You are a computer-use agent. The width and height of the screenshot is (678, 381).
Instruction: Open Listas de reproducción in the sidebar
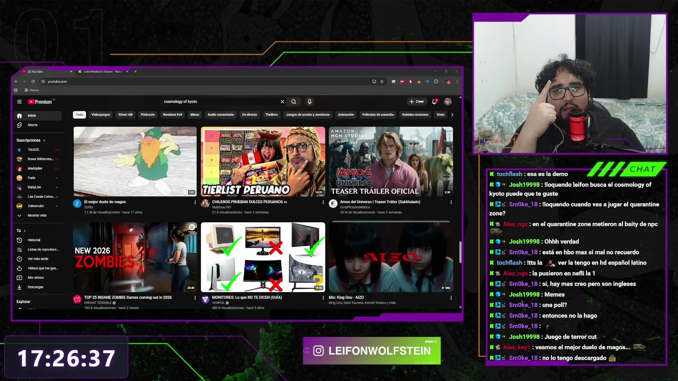pos(39,249)
